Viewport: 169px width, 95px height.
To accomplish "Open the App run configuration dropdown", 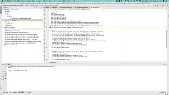I will (x=148, y=5).
